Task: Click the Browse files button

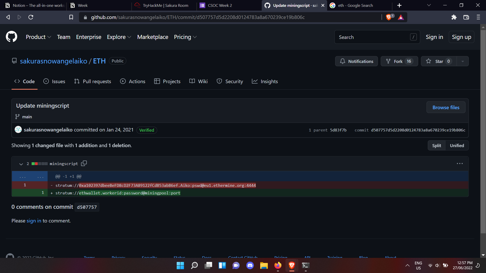Action: (x=446, y=107)
